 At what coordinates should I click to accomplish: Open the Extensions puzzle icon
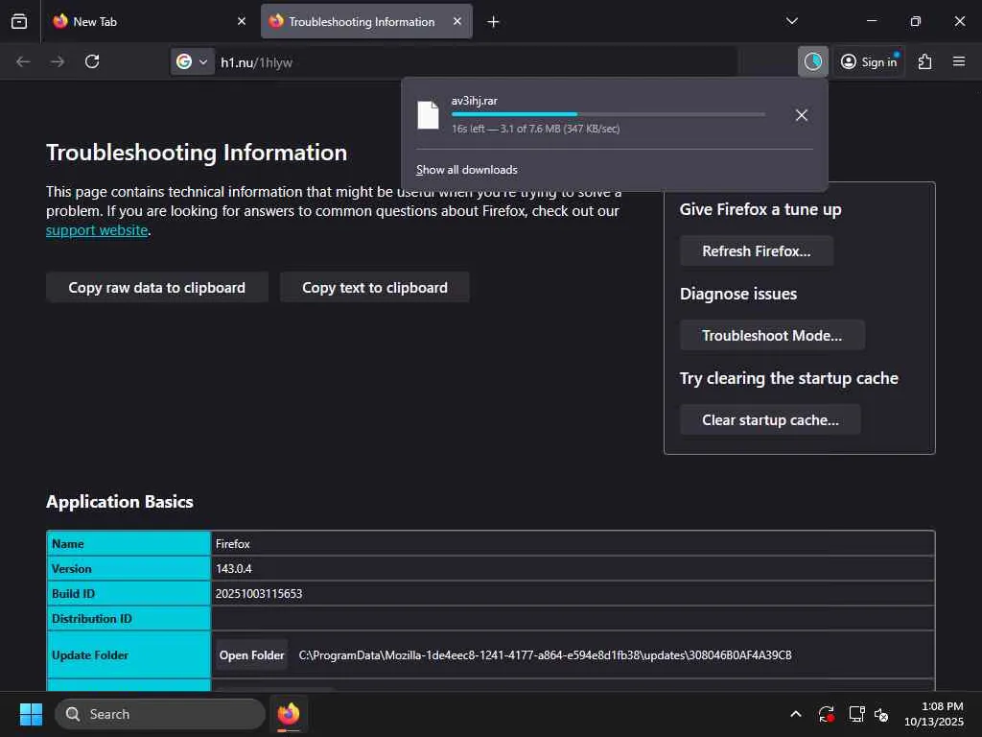pyautogui.click(x=925, y=61)
